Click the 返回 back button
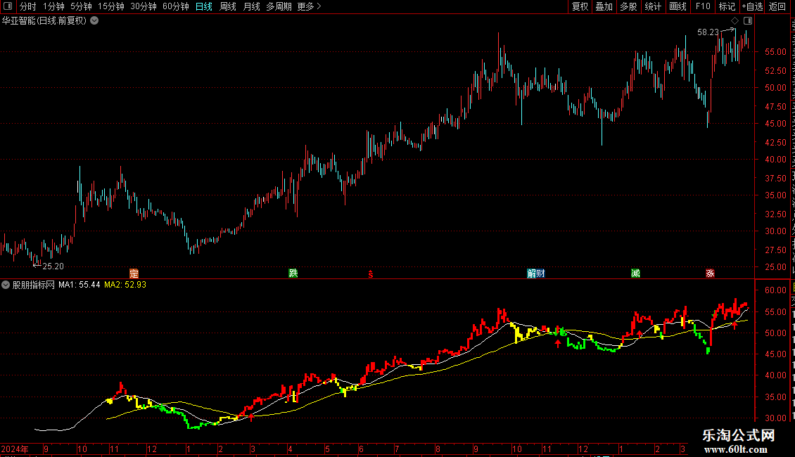 (x=777, y=6)
